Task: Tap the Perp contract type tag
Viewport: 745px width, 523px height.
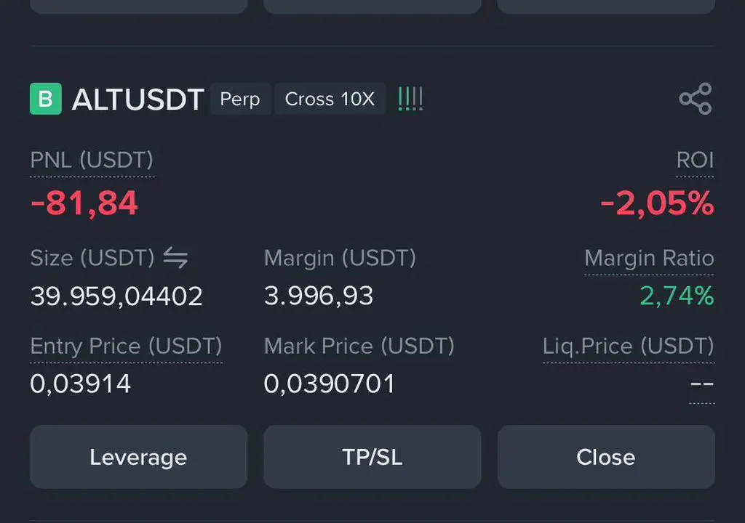Action: pos(240,99)
